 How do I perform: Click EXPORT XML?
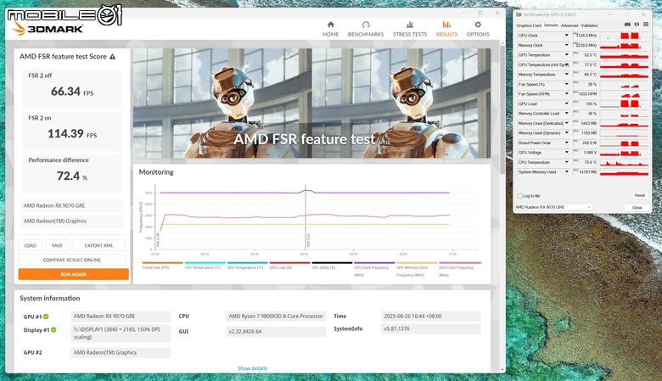pos(98,245)
